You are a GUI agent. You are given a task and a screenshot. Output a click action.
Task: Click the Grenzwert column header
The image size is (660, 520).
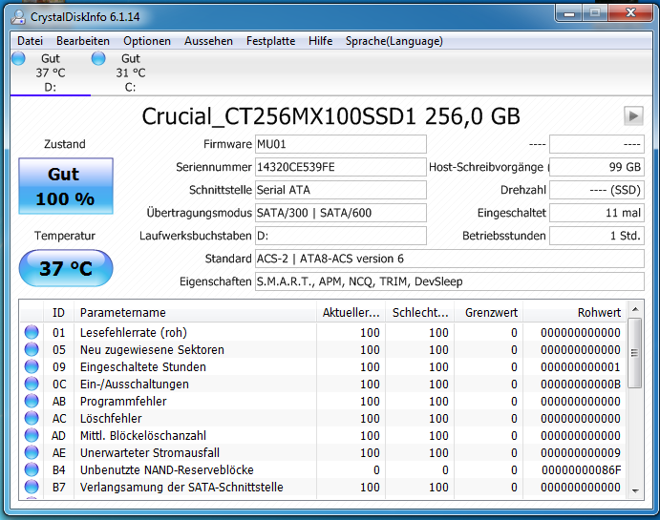click(488, 312)
